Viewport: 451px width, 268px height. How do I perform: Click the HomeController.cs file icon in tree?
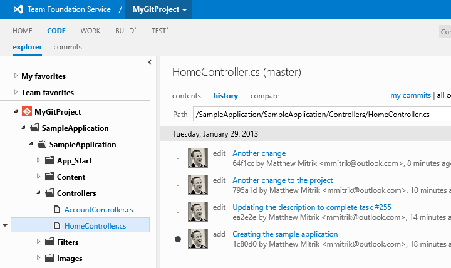click(x=56, y=225)
